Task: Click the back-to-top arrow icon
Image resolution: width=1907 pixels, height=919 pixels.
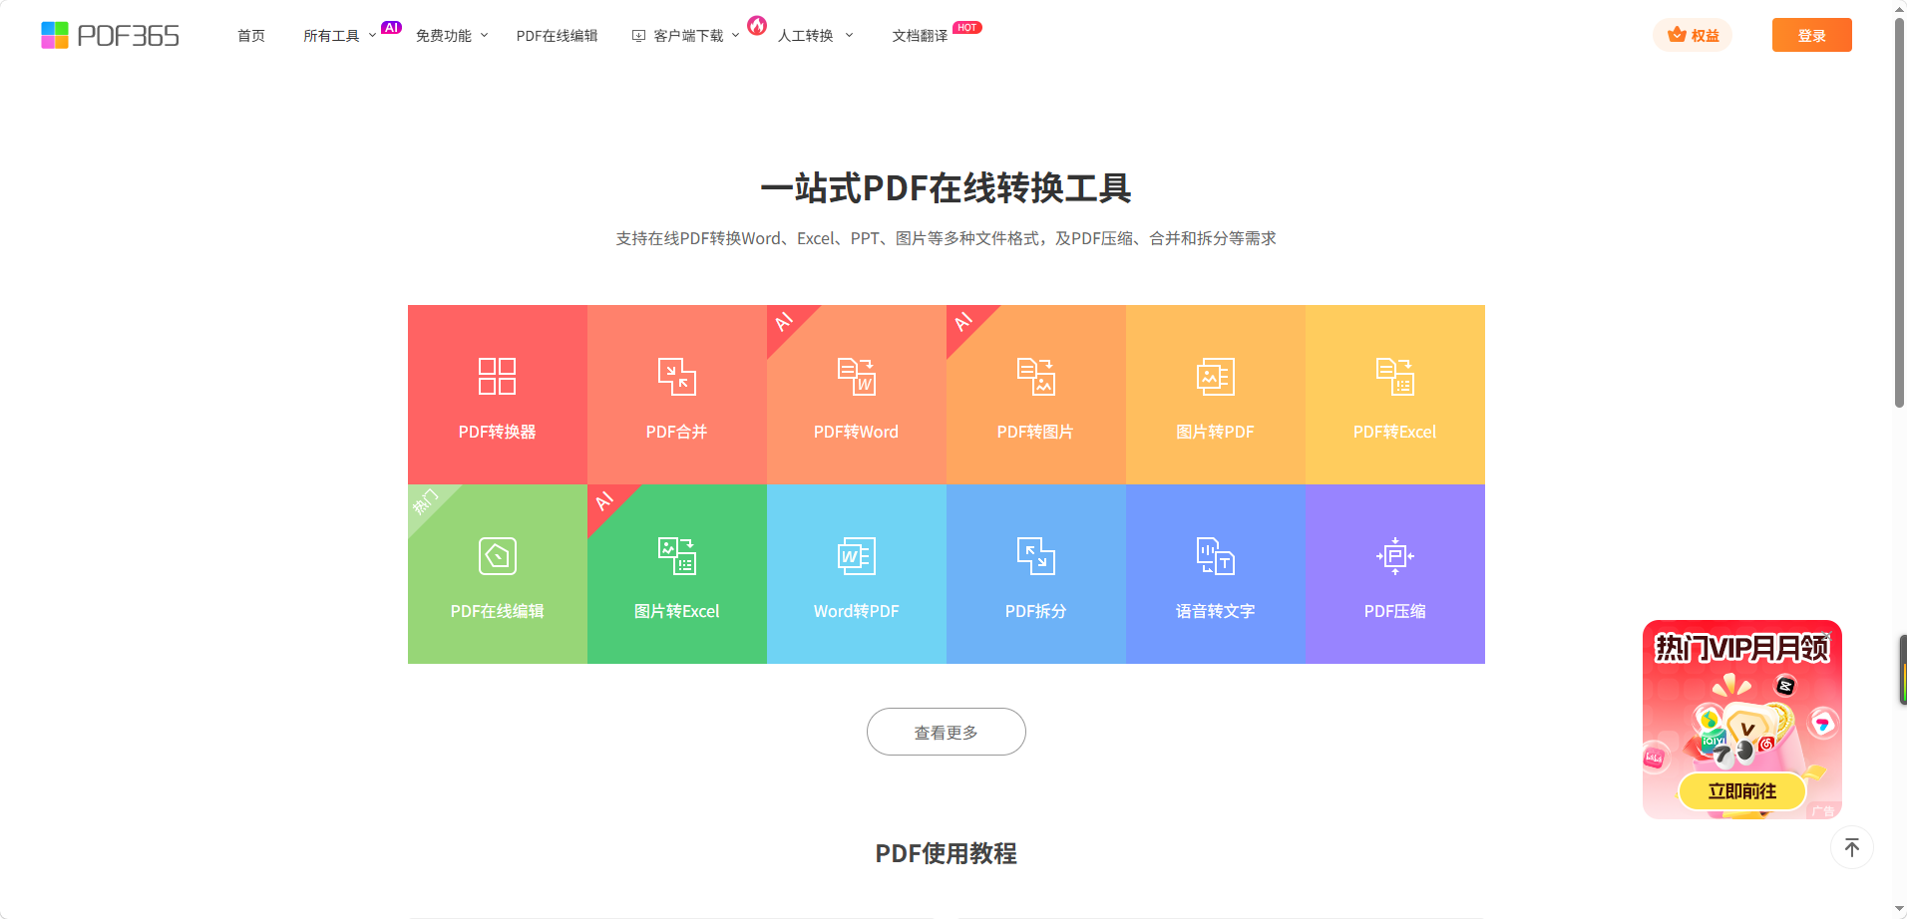Action: [x=1851, y=848]
